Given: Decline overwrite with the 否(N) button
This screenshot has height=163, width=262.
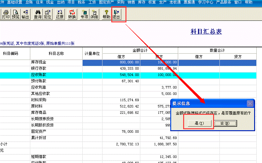Looking at the screenshot, I should (x=225, y=123).
